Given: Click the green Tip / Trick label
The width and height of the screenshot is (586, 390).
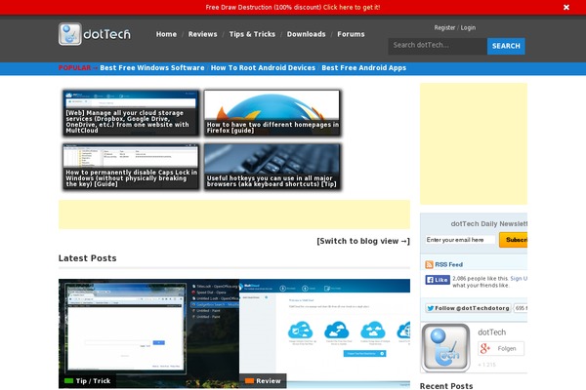Looking at the screenshot, I should point(88,381).
